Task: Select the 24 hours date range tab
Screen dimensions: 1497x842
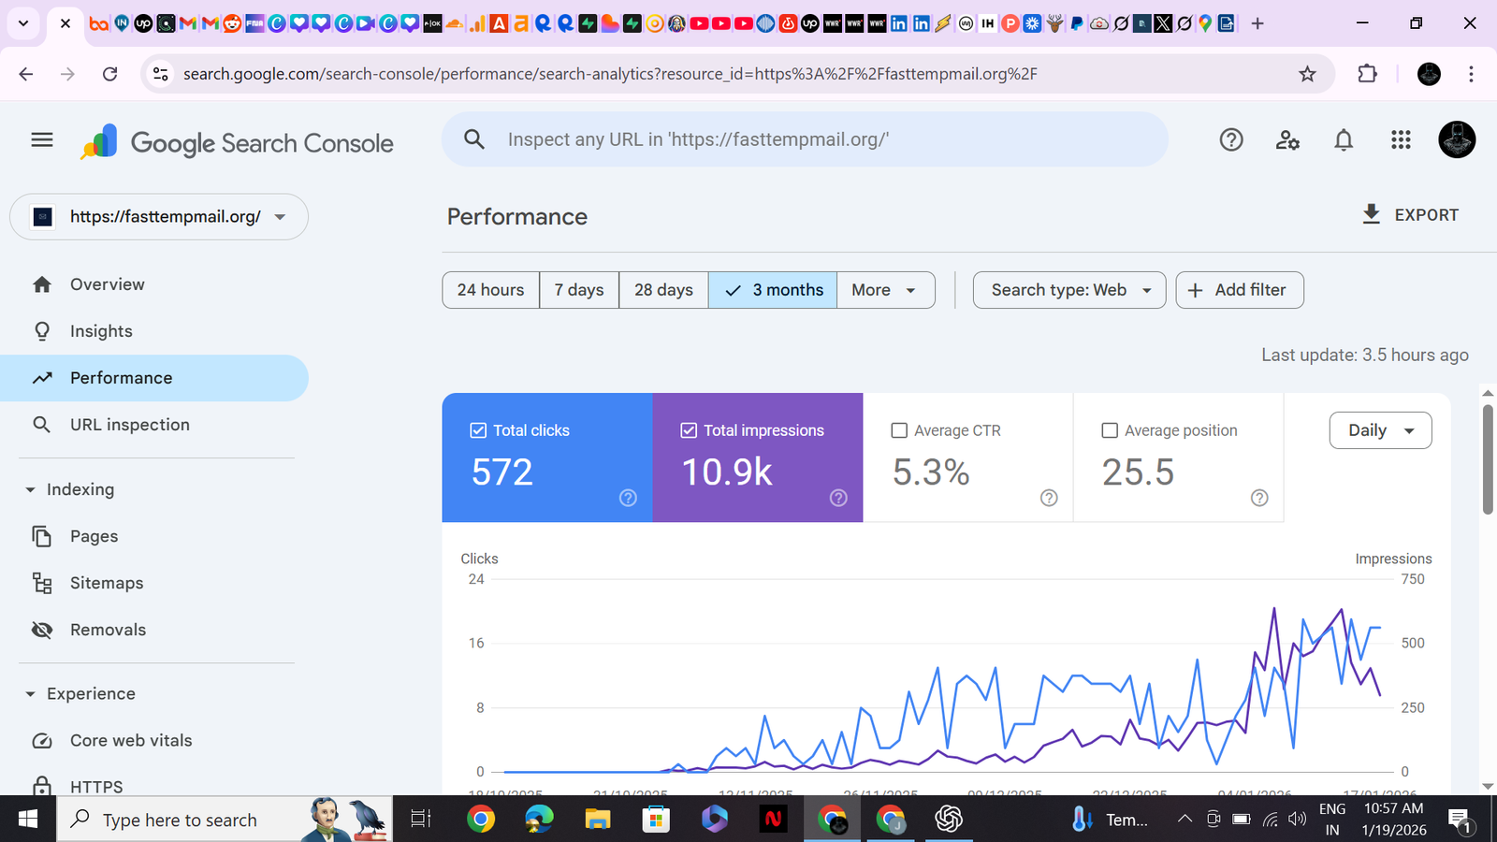Action: (x=490, y=290)
